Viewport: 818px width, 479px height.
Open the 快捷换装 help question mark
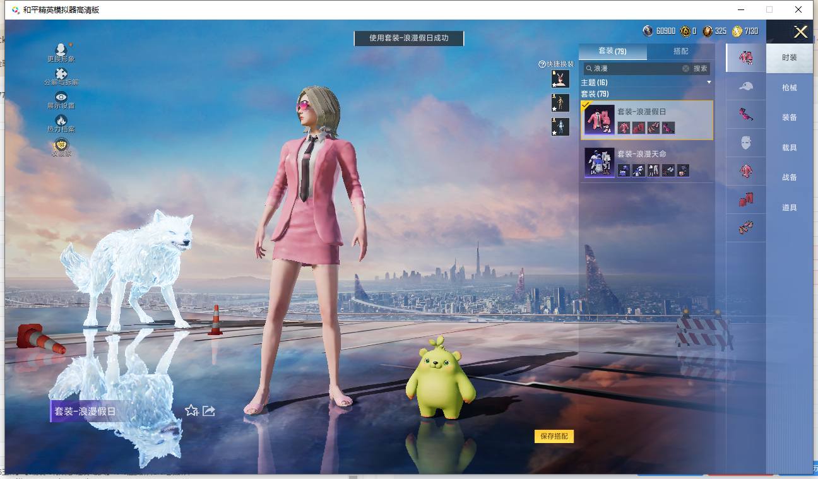tap(542, 64)
